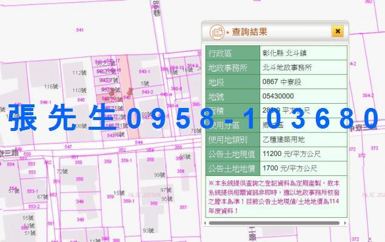Select the 公告土地地價 header cell
The height and width of the screenshot is (242, 385).
233,169
